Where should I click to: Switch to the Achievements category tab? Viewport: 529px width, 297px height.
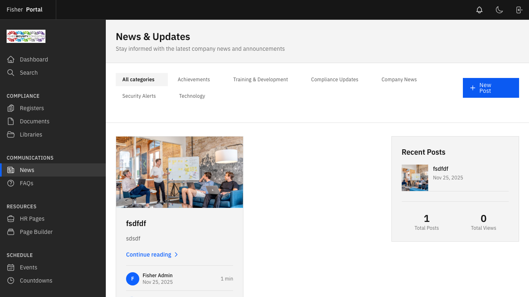[193, 79]
